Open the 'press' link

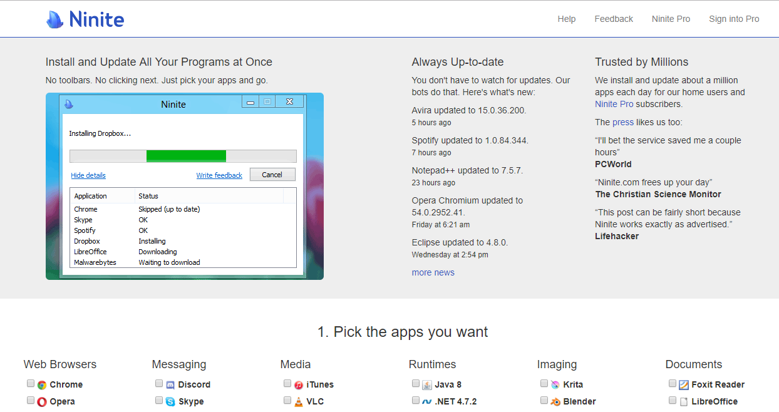click(x=622, y=122)
